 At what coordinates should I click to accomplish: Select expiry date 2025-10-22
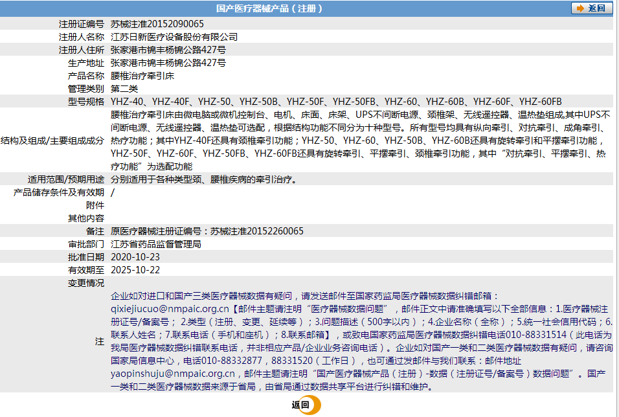[x=135, y=270]
